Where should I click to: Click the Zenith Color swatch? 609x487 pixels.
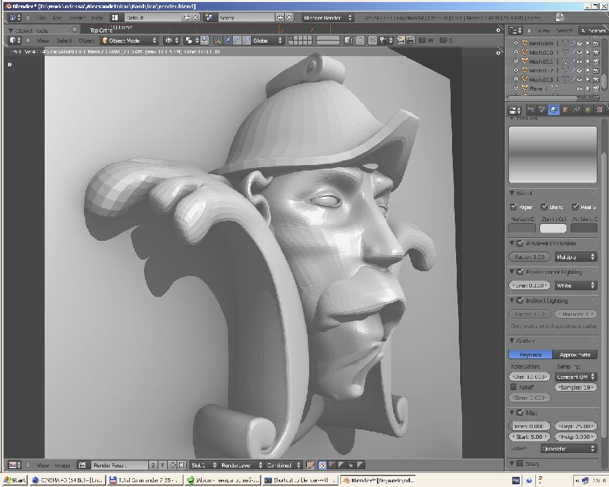point(553,228)
